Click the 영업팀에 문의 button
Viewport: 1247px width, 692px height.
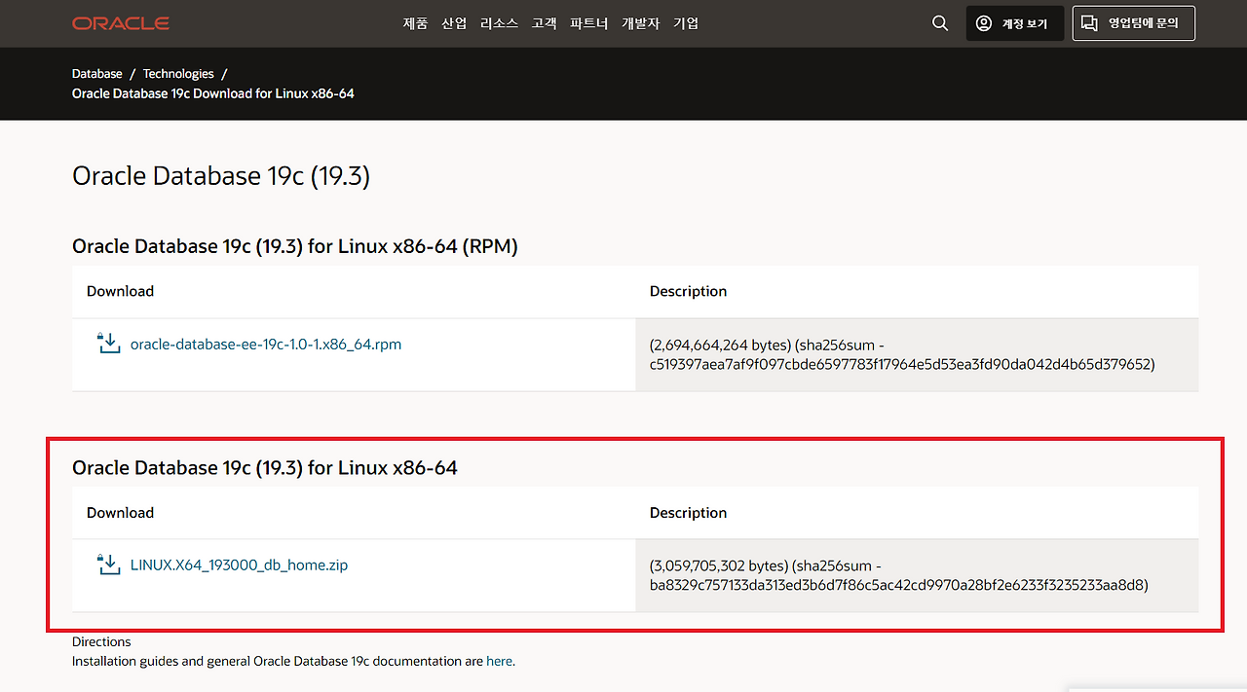point(1133,22)
